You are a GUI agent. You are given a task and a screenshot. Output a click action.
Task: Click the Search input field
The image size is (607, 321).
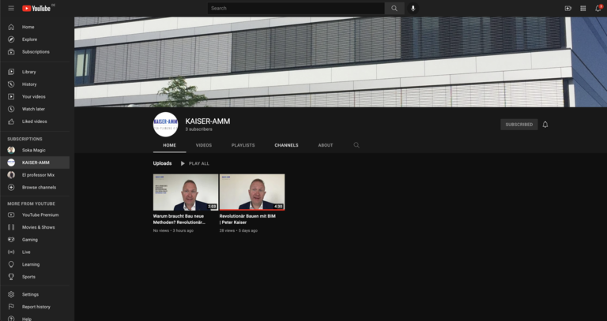pyautogui.click(x=296, y=8)
